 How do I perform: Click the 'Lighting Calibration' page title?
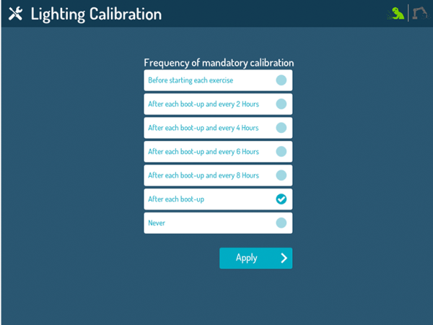click(x=96, y=14)
